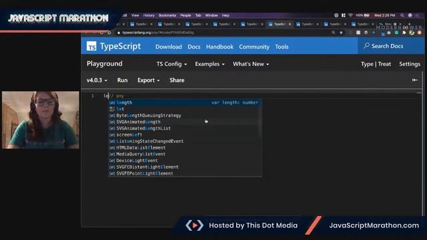Select 'SVGFEPointLightElement' suggestion
Screen dimensions: 427x240
tap(185, 173)
